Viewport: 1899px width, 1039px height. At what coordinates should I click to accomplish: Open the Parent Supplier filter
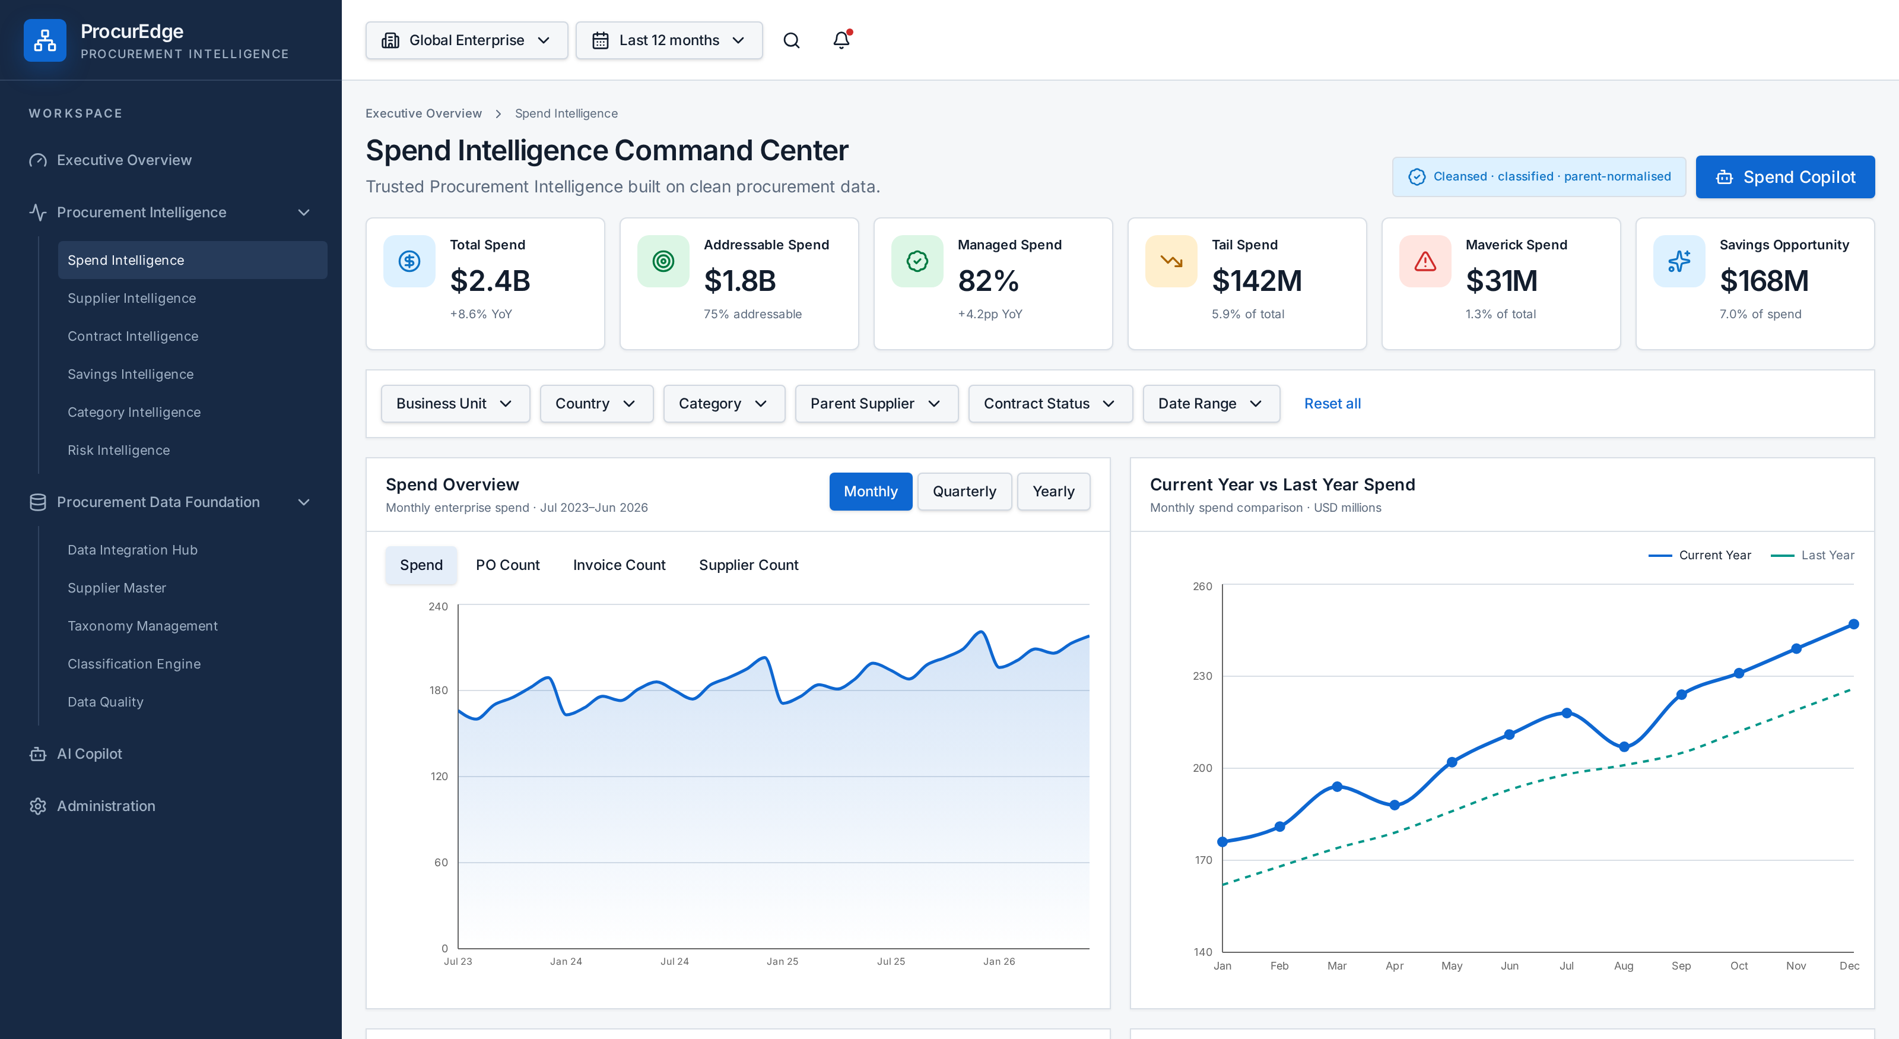click(x=877, y=403)
